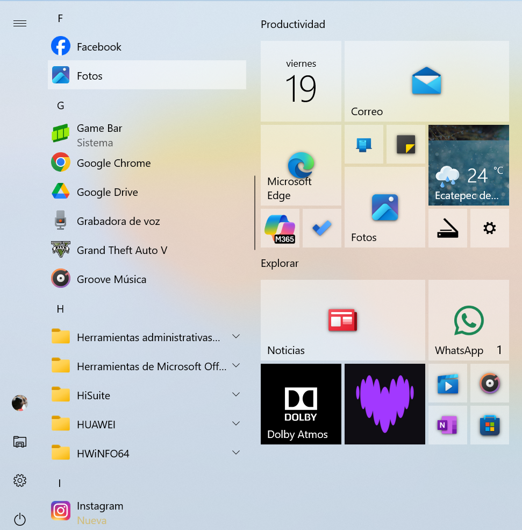Open Google Drive
The height and width of the screenshot is (530, 522).
pos(147,192)
